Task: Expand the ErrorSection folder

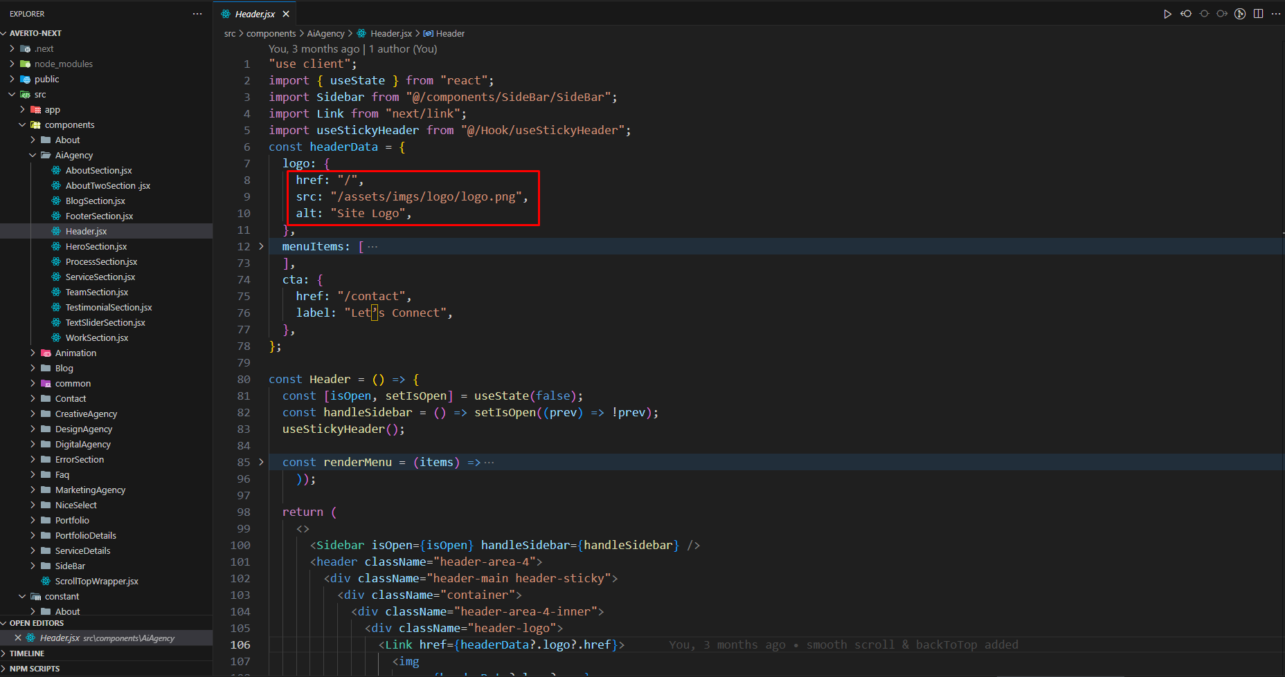Action: (33, 459)
